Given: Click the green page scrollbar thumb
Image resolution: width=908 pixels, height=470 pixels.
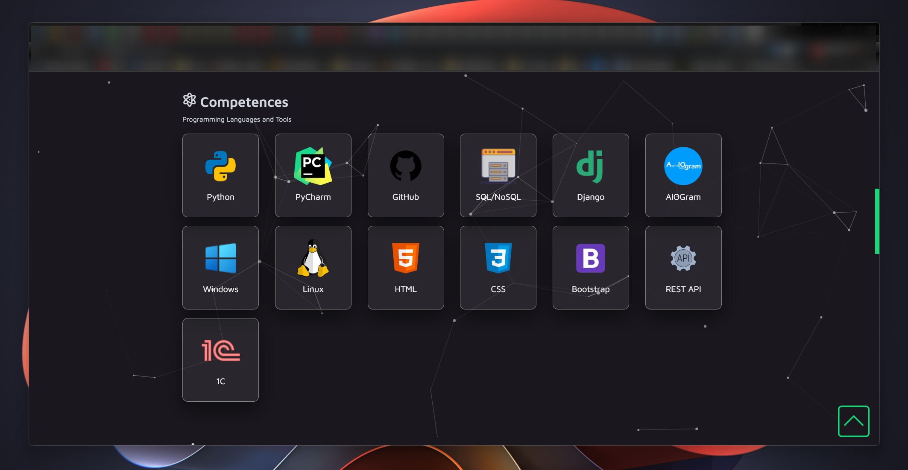Looking at the screenshot, I should [x=877, y=221].
